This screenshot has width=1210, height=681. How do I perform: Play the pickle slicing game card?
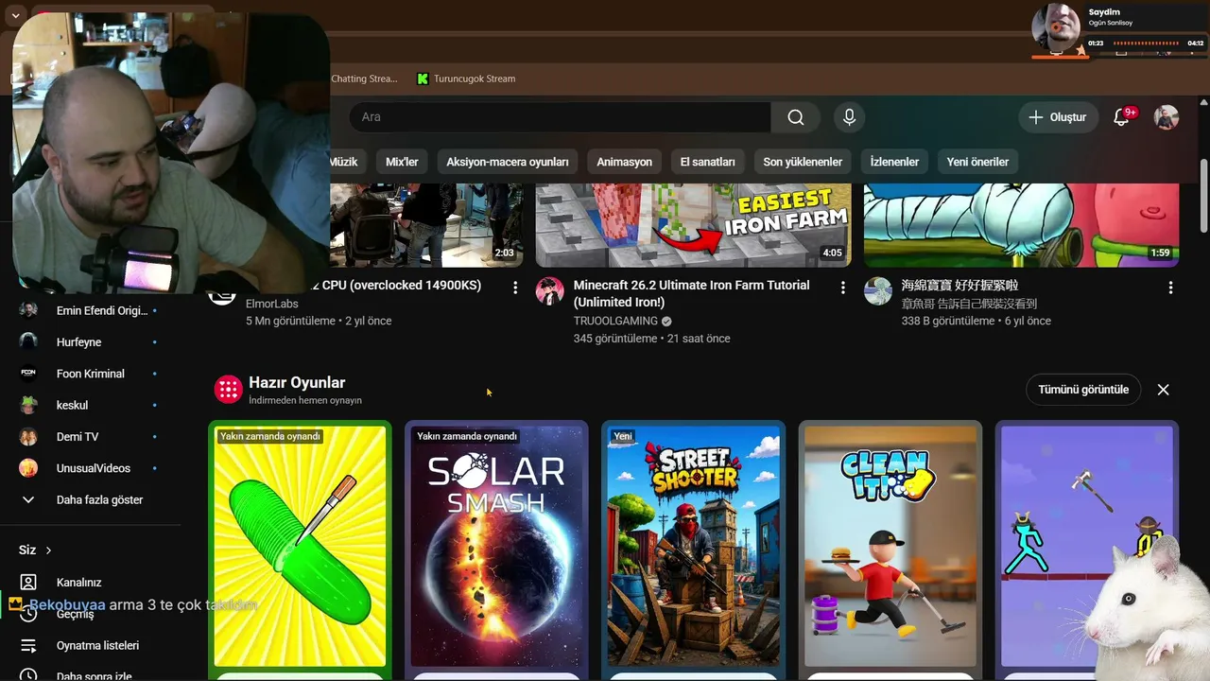pyautogui.click(x=300, y=546)
